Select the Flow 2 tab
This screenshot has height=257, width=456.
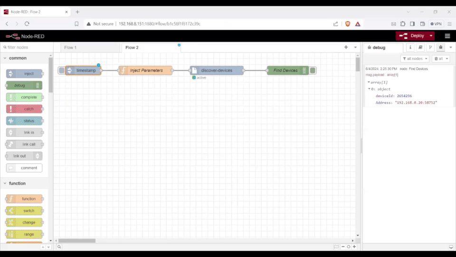click(x=132, y=48)
